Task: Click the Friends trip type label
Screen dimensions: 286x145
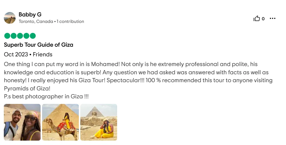Action: (42, 54)
